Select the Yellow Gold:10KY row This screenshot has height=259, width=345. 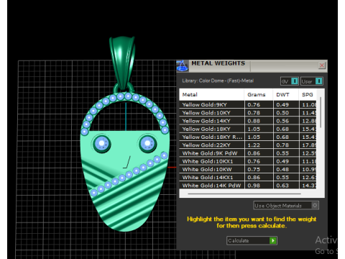[x=248, y=113]
